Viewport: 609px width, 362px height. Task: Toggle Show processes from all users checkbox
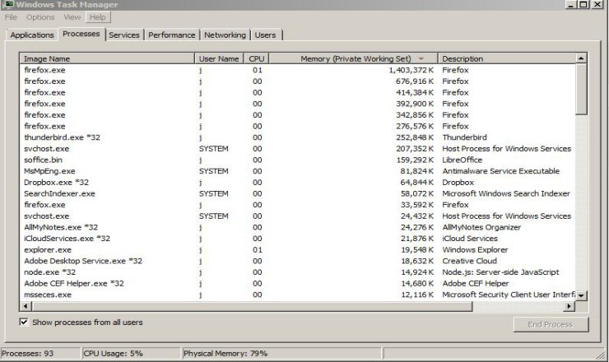point(24,322)
